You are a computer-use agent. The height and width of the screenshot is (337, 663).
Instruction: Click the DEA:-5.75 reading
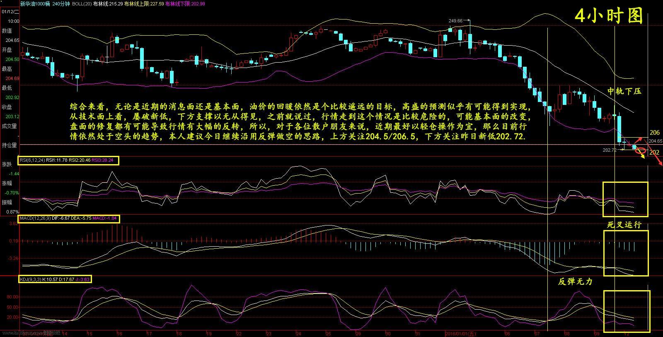coord(82,218)
